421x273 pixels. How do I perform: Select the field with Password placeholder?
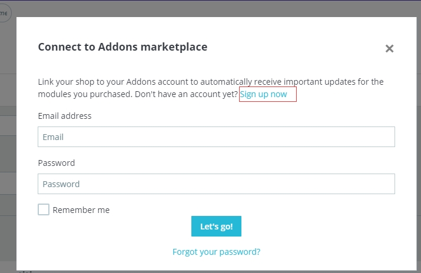[x=216, y=184]
